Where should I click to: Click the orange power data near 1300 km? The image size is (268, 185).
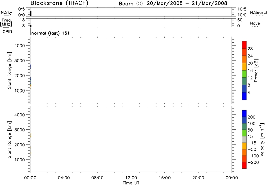coord(31,86)
